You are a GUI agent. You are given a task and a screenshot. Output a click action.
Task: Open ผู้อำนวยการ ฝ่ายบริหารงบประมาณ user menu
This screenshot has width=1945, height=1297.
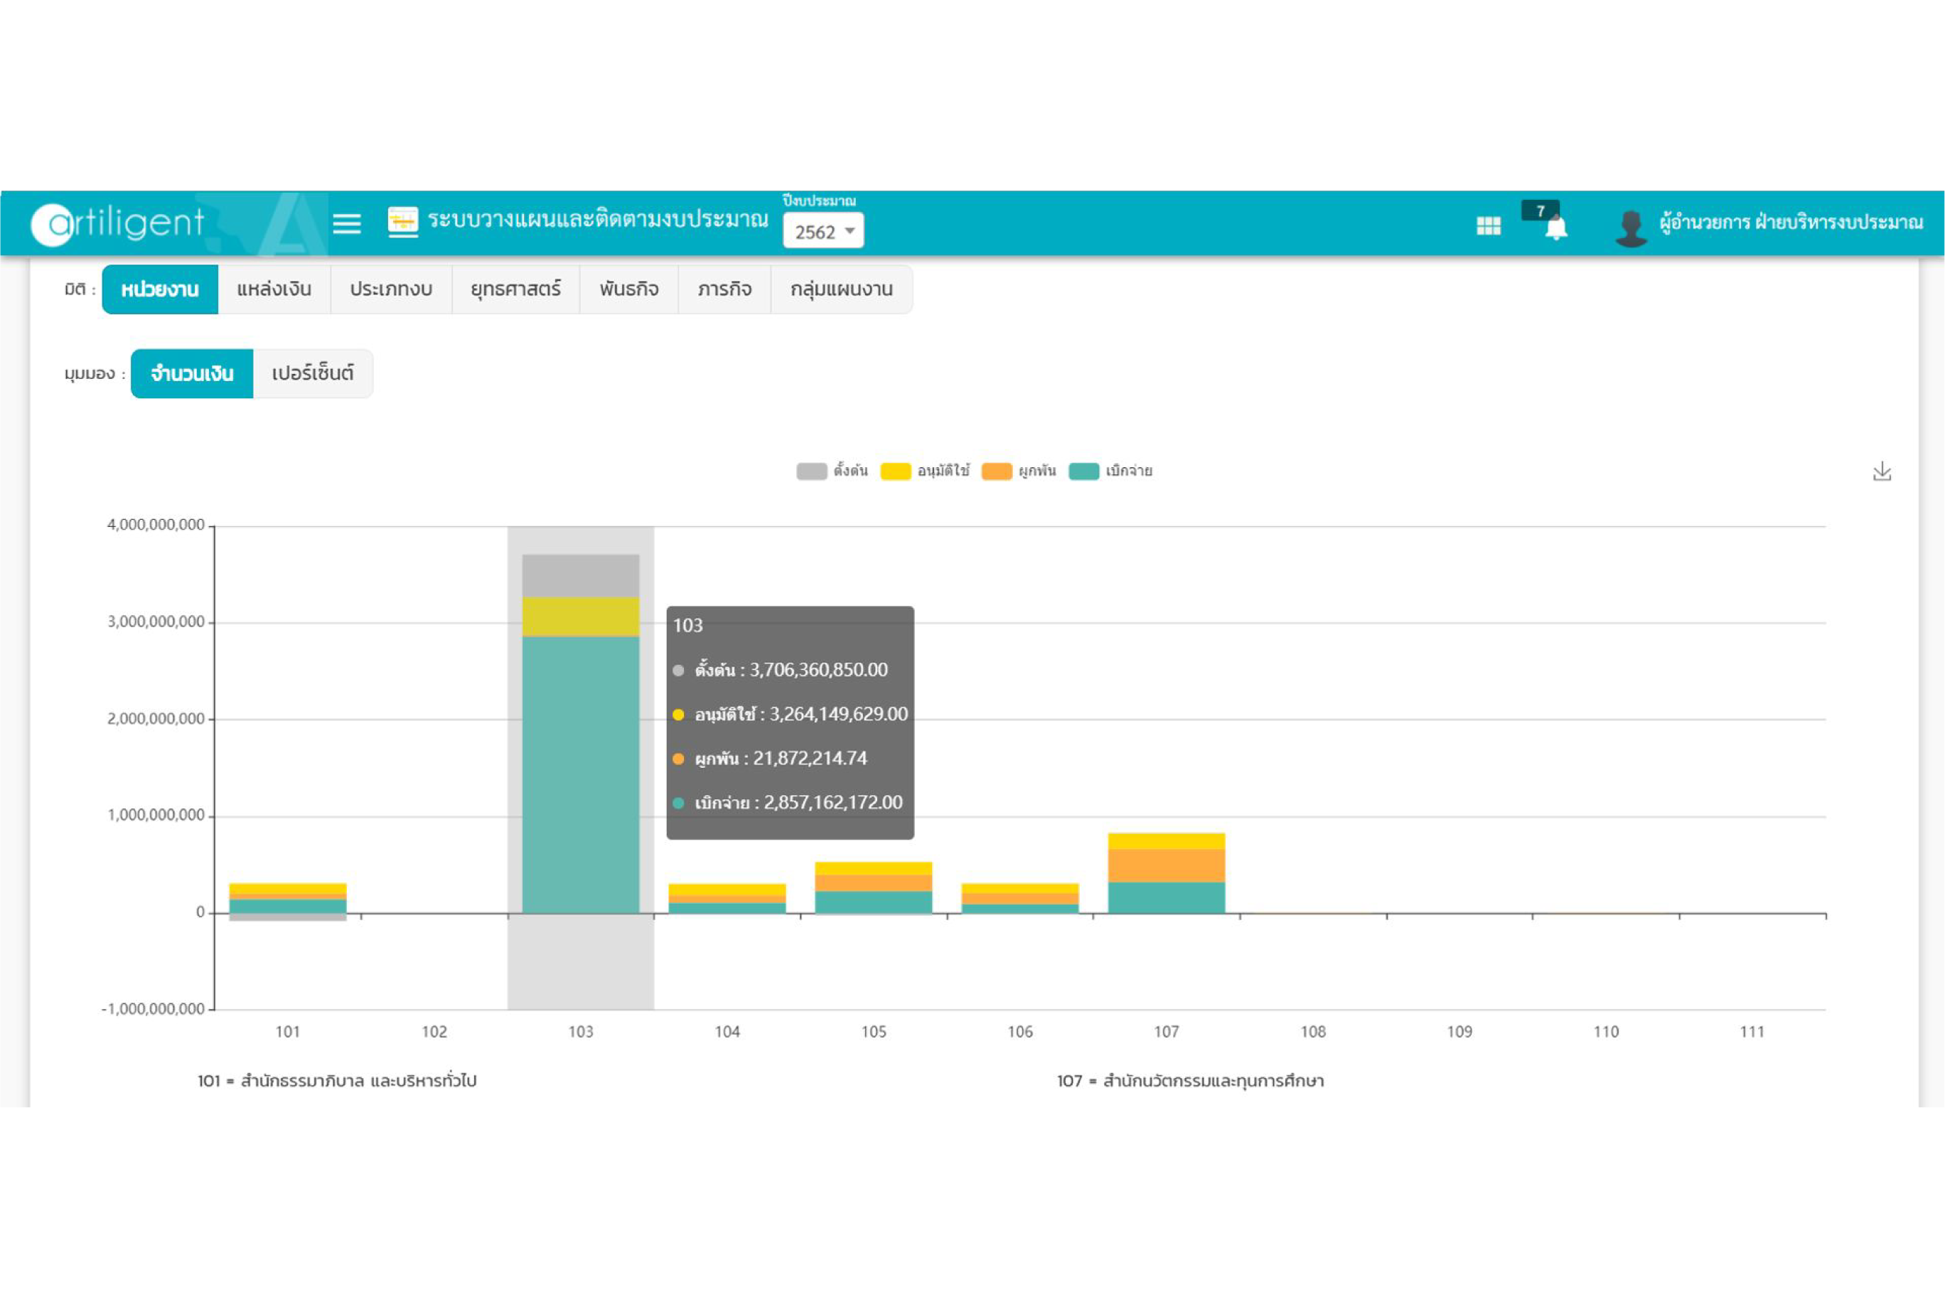pyautogui.click(x=1790, y=223)
